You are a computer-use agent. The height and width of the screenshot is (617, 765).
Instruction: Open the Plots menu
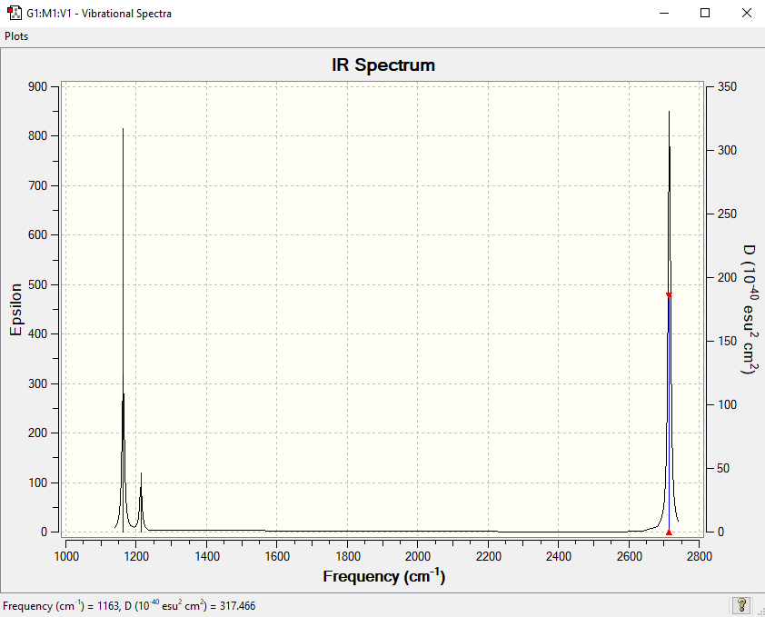[16, 36]
